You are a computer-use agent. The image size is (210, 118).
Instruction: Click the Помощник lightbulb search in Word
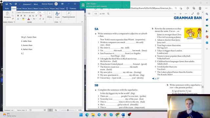(72, 9)
